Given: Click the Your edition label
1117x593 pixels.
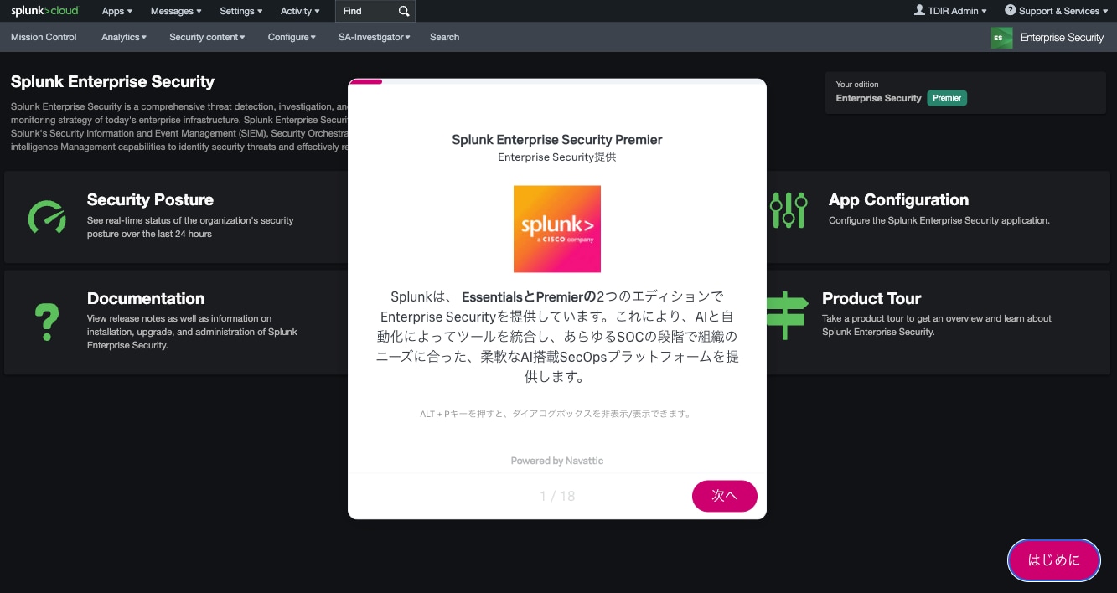Looking at the screenshot, I should 857,85.
